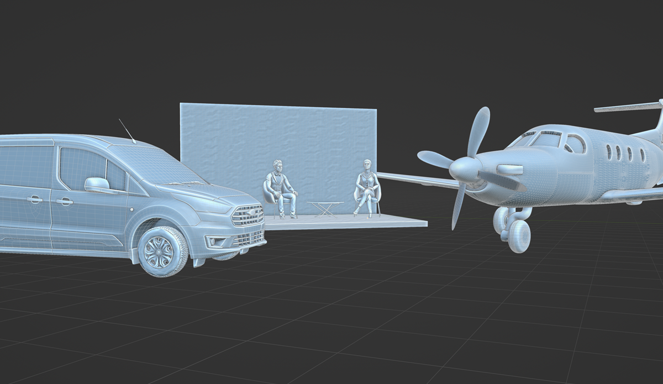663x384 pixels.
Task: Select the small table between the figures
Action: pyautogui.click(x=325, y=209)
